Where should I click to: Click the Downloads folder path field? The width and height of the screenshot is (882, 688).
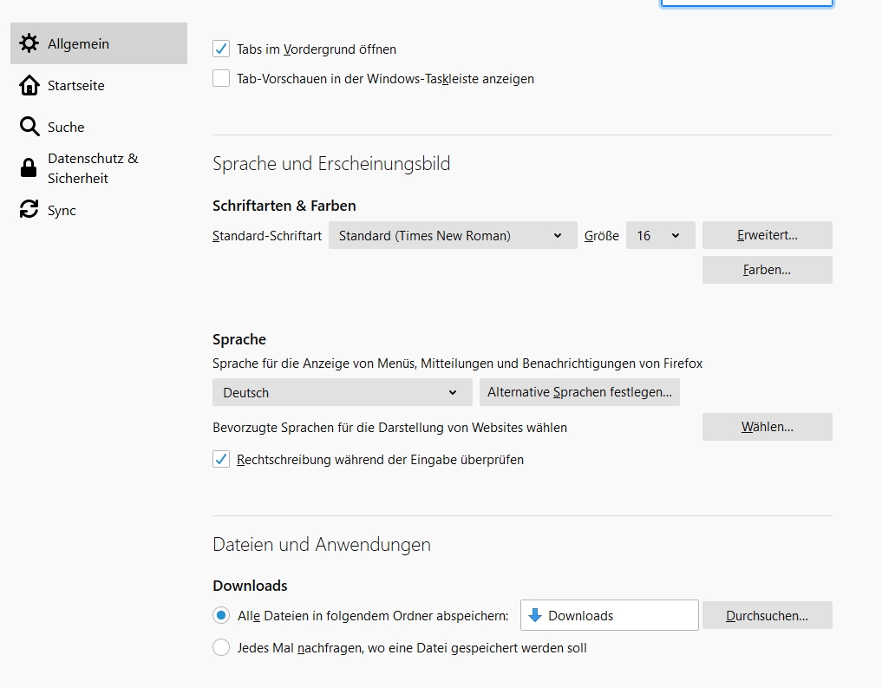pyautogui.click(x=609, y=615)
